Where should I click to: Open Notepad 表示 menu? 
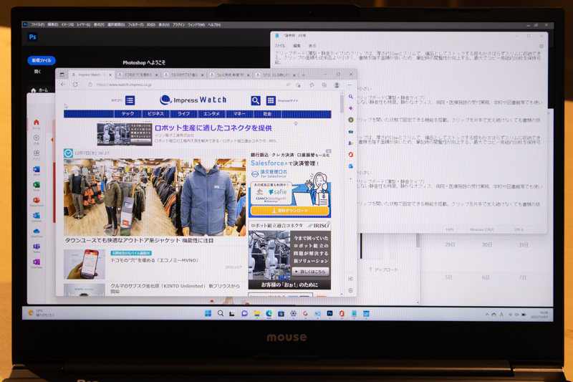[312, 46]
